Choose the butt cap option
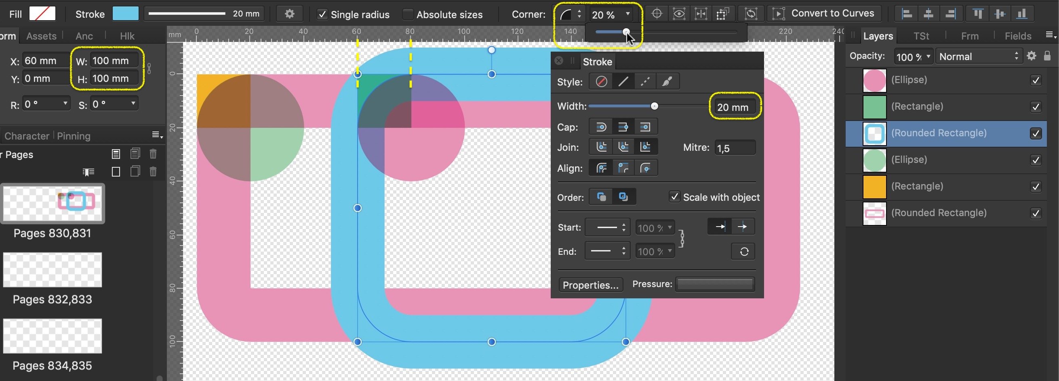 click(x=623, y=127)
